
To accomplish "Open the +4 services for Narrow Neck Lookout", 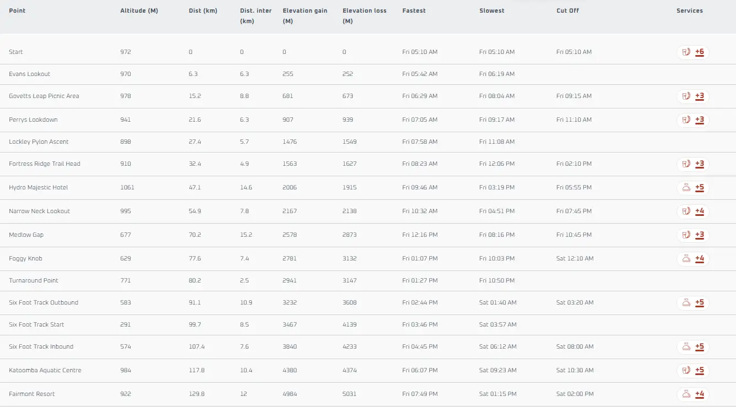I will click(x=700, y=211).
